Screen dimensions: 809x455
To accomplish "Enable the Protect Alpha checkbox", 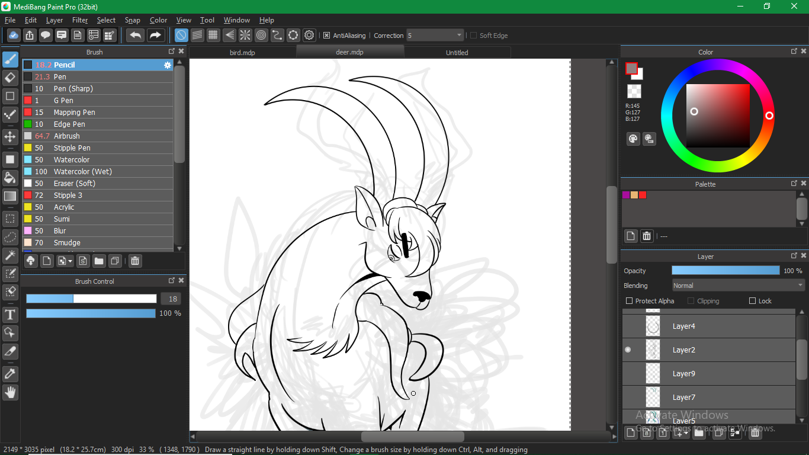I will (x=630, y=301).
